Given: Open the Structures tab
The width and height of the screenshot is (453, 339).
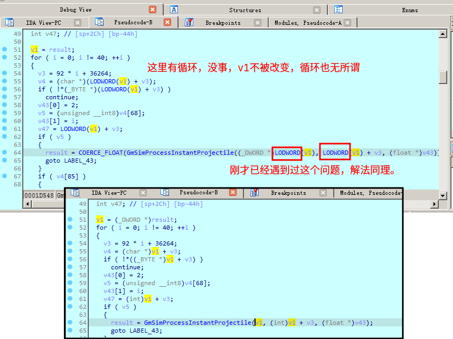Looking at the screenshot, I should tap(245, 10).
